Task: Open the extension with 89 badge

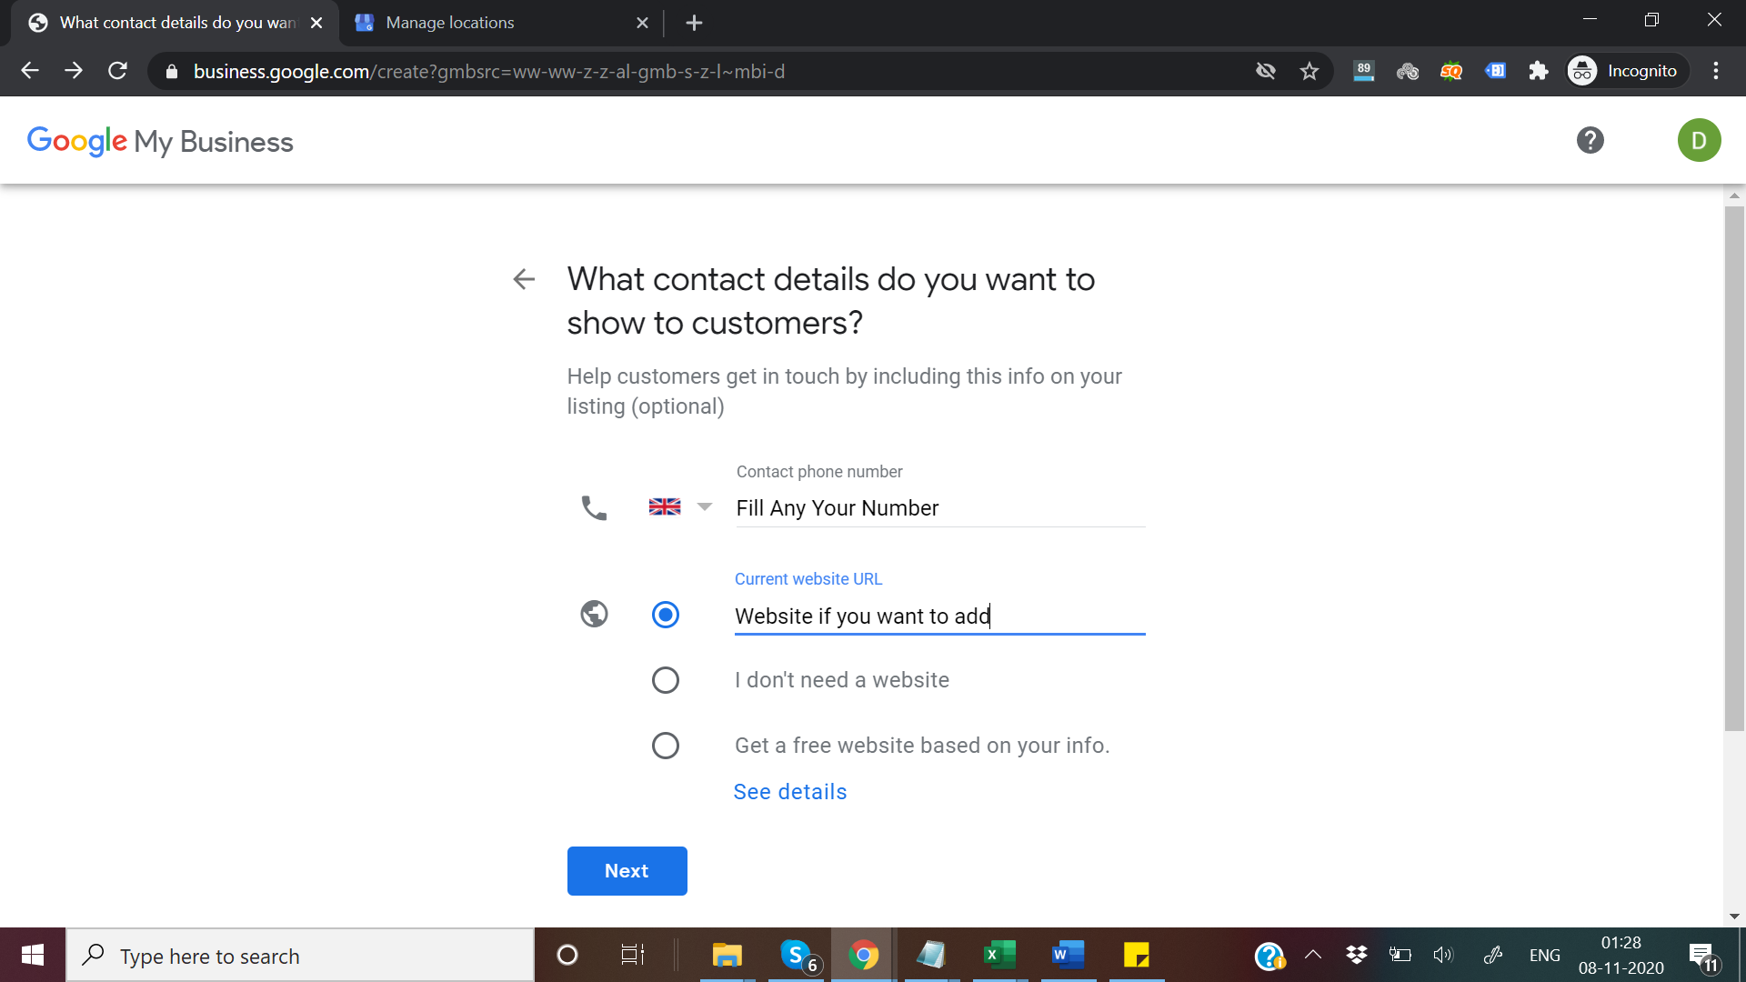Action: (1363, 71)
